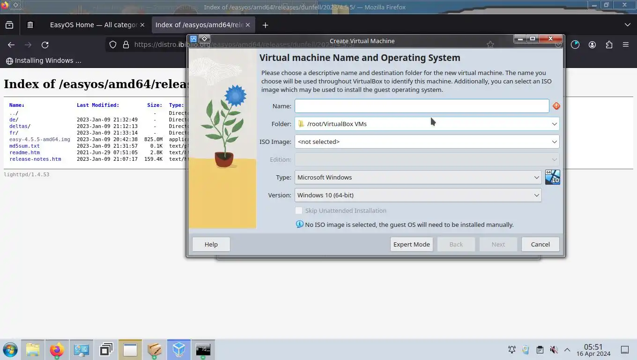List all Firefox tabs chevron
The width and height of the screenshot is (637, 360).
(x=628, y=25)
